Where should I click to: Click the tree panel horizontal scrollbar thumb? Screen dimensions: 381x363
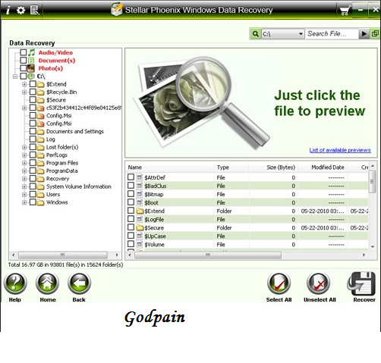[x=63, y=255]
